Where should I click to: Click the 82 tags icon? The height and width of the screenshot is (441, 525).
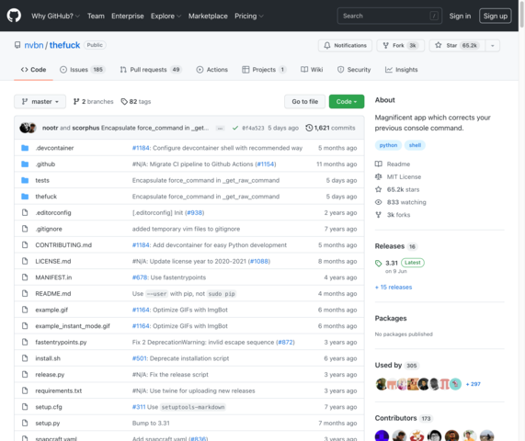[x=124, y=101]
